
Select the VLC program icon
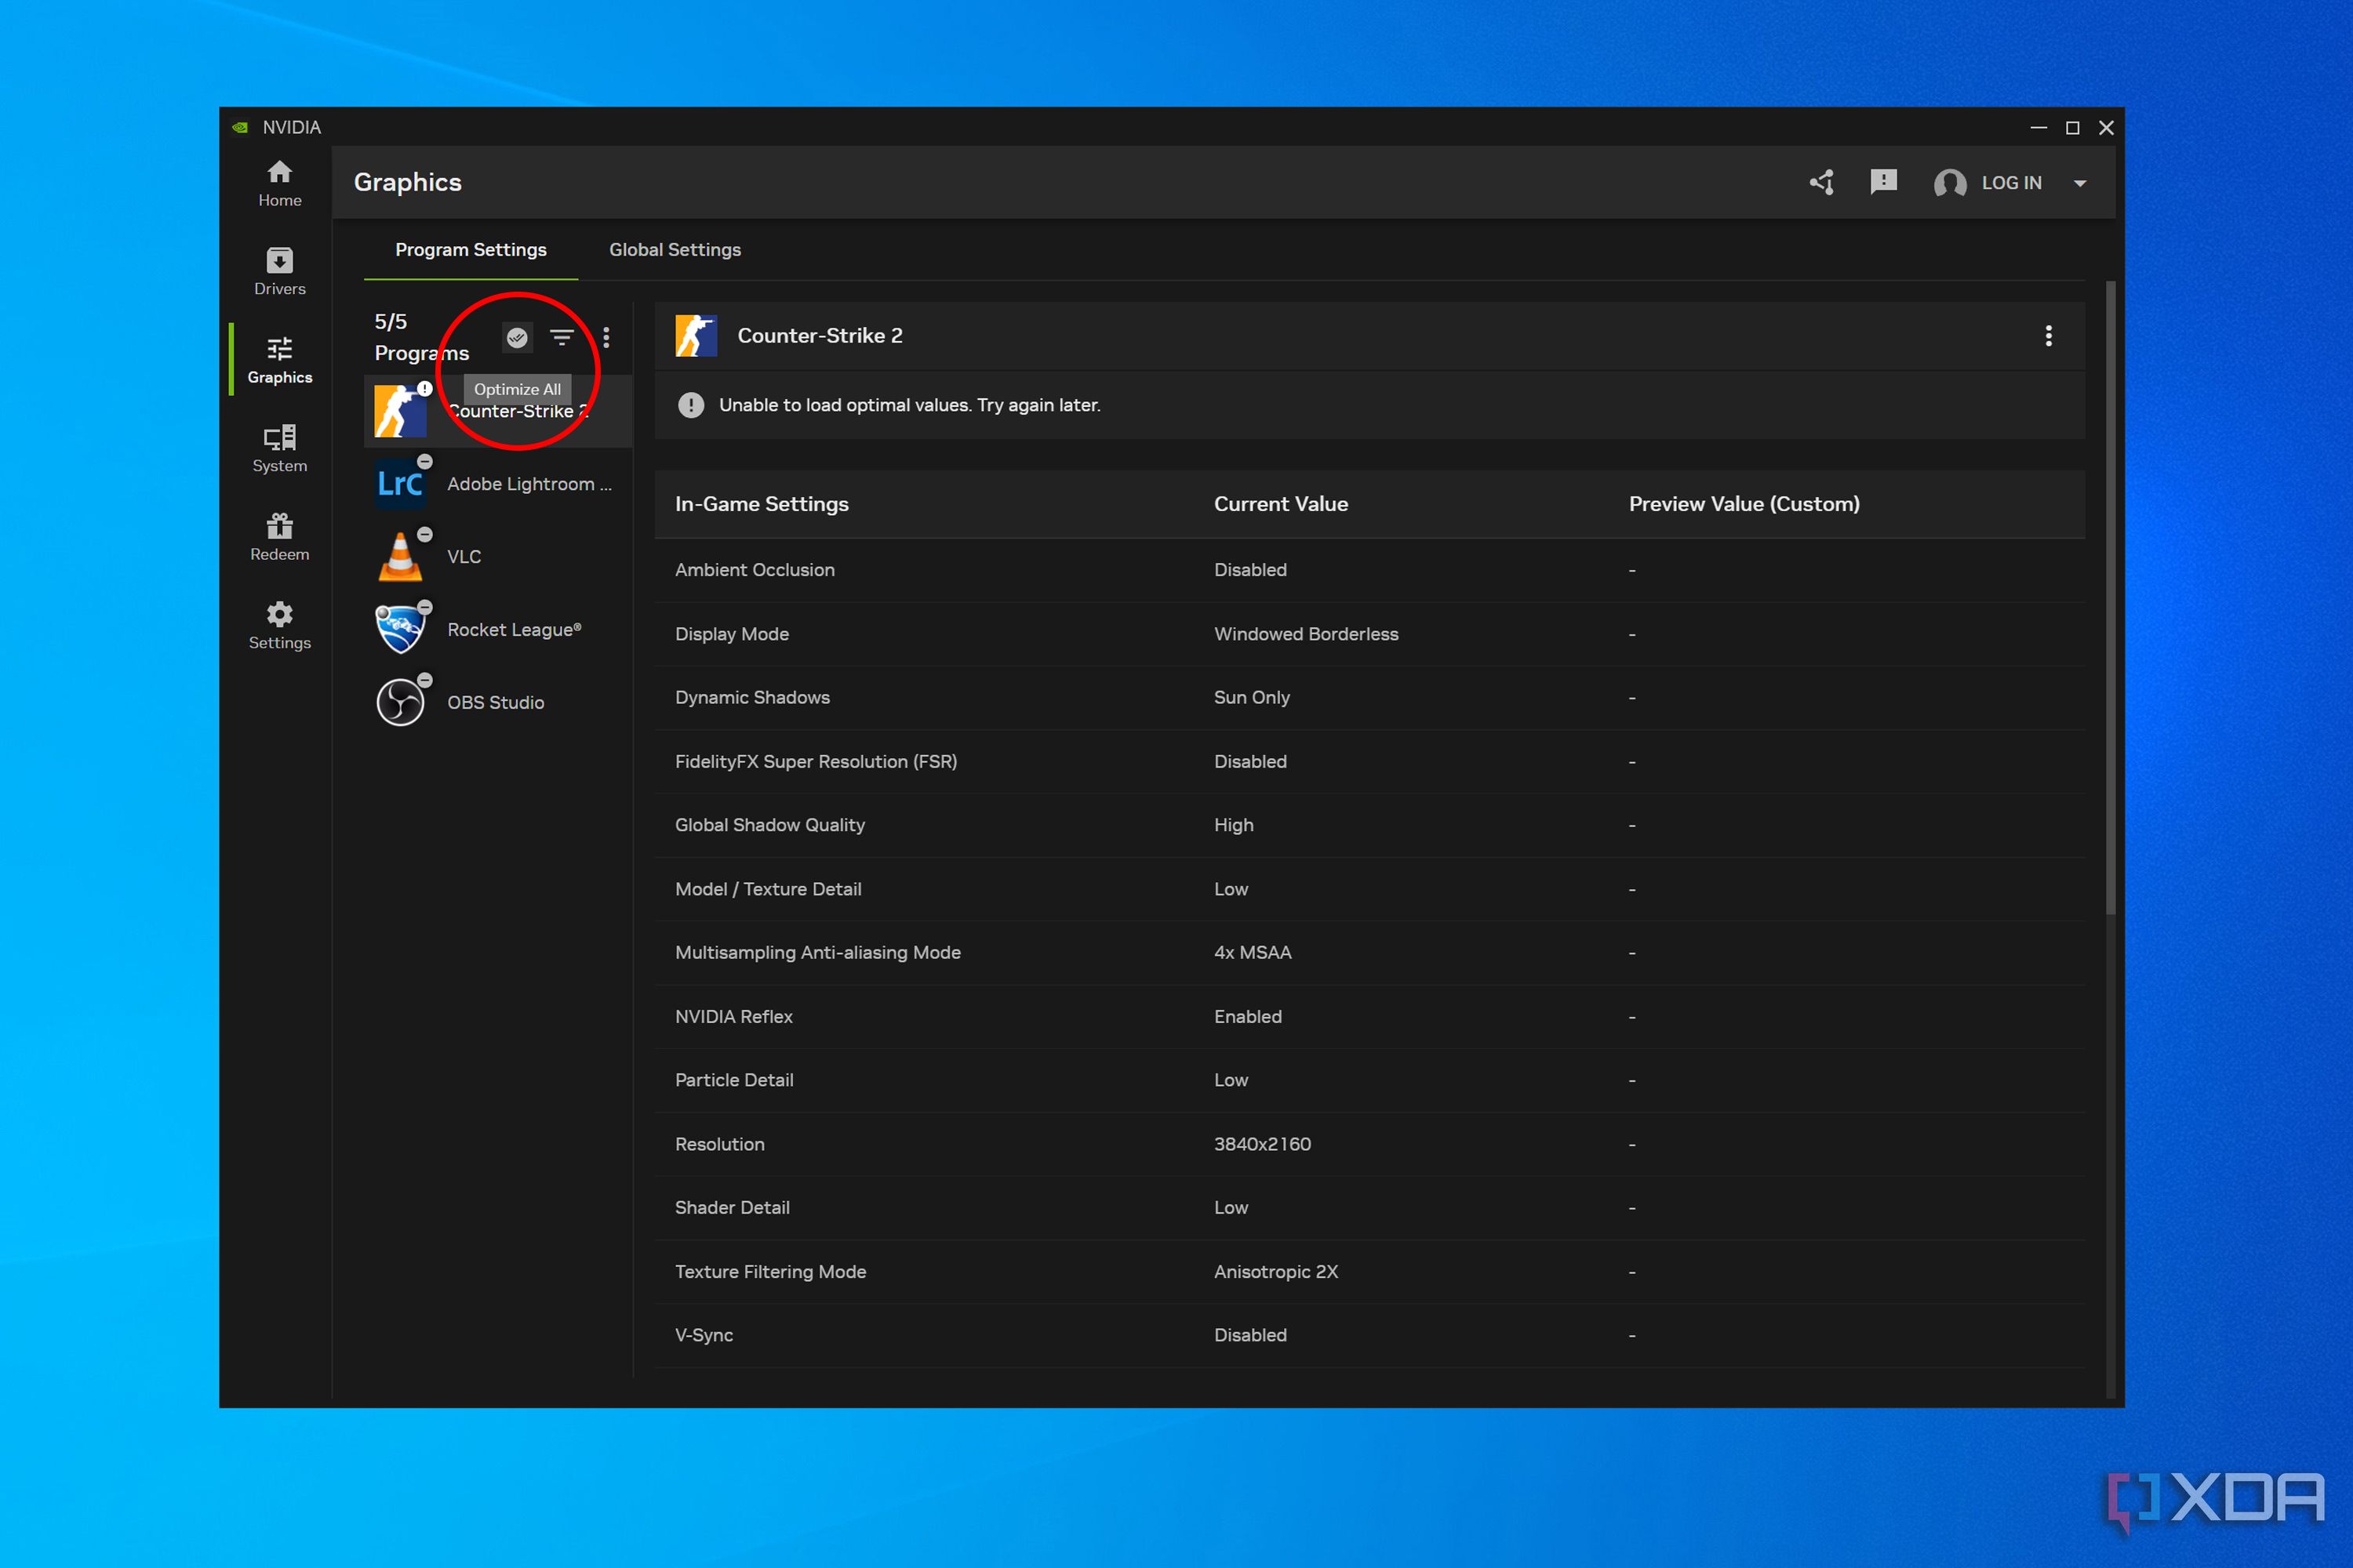pos(399,556)
